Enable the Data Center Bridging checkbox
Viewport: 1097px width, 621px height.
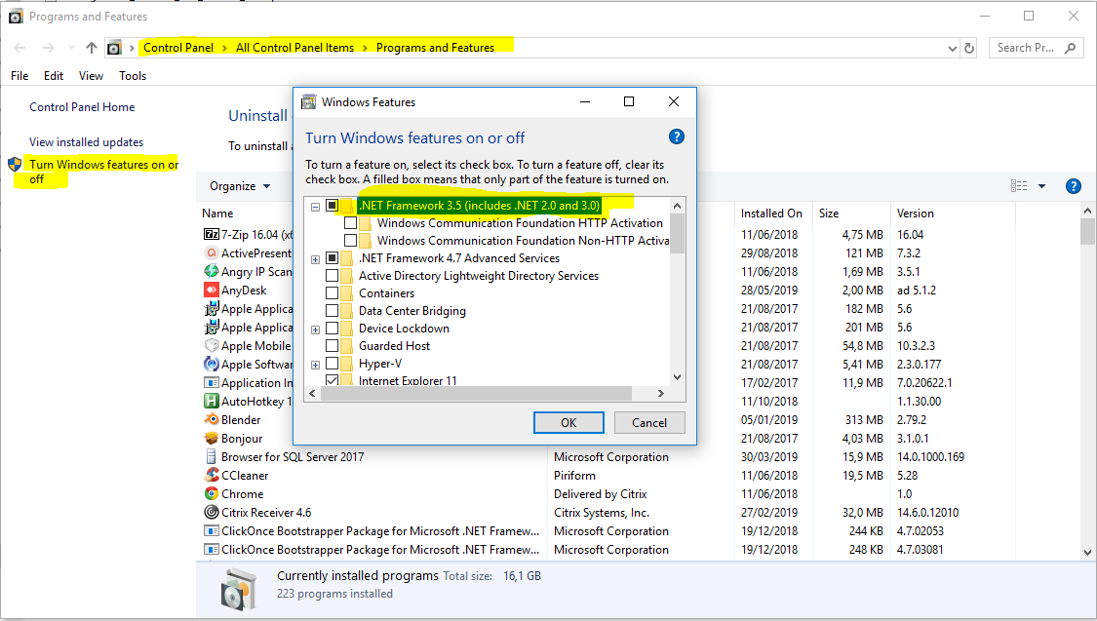(333, 310)
